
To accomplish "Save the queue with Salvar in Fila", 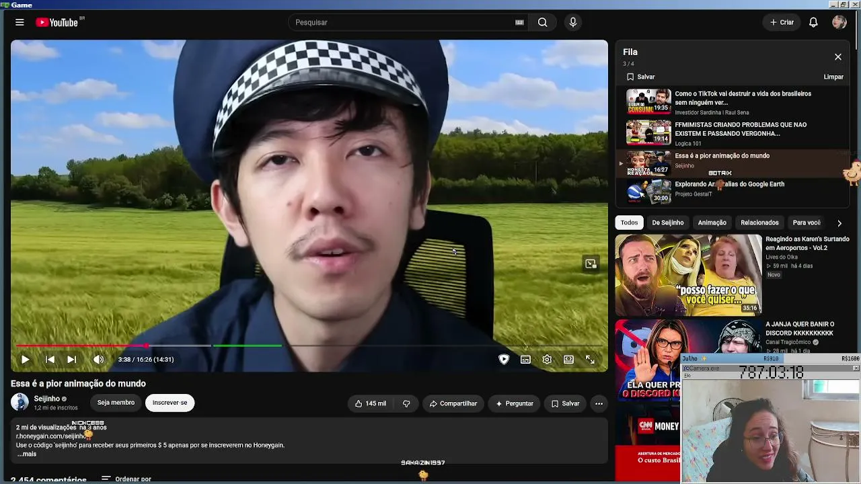I will 640,77.
